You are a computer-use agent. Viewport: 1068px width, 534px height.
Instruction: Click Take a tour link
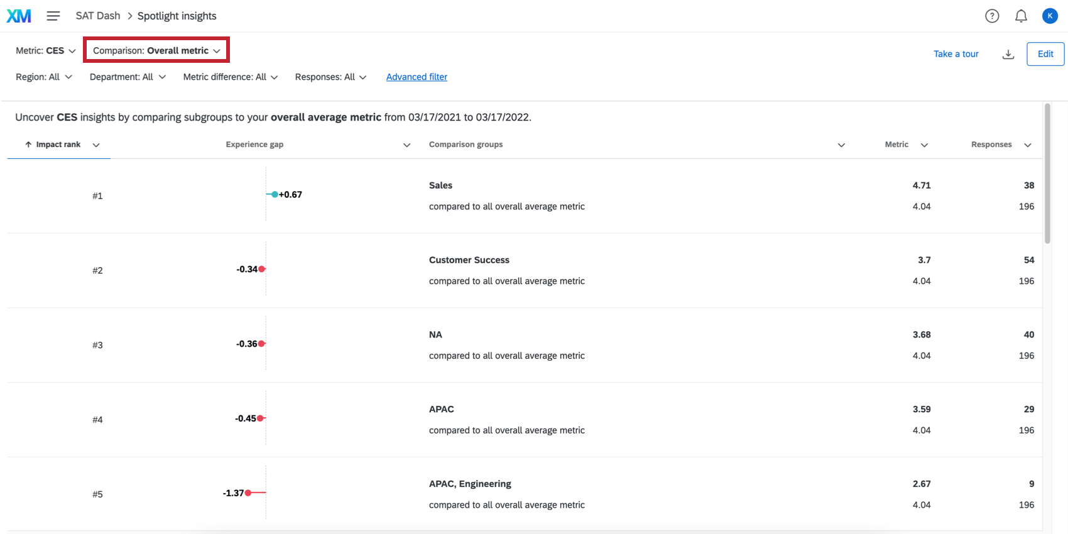pos(956,54)
